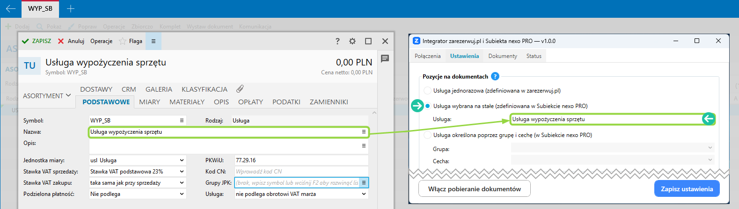
Task: Open settings gear in product window
Action: click(x=352, y=41)
